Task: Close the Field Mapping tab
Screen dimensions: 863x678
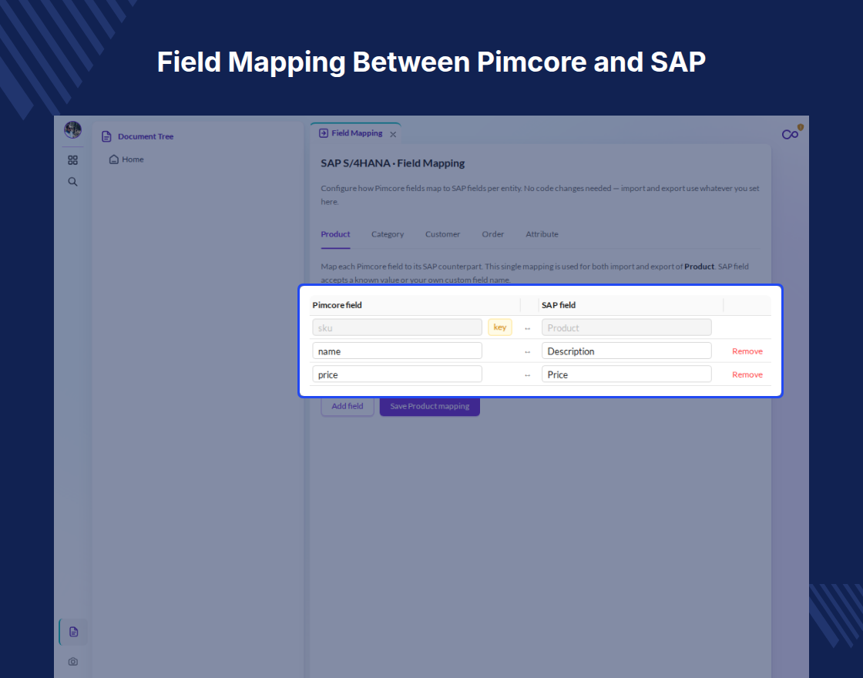Action: (x=393, y=134)
